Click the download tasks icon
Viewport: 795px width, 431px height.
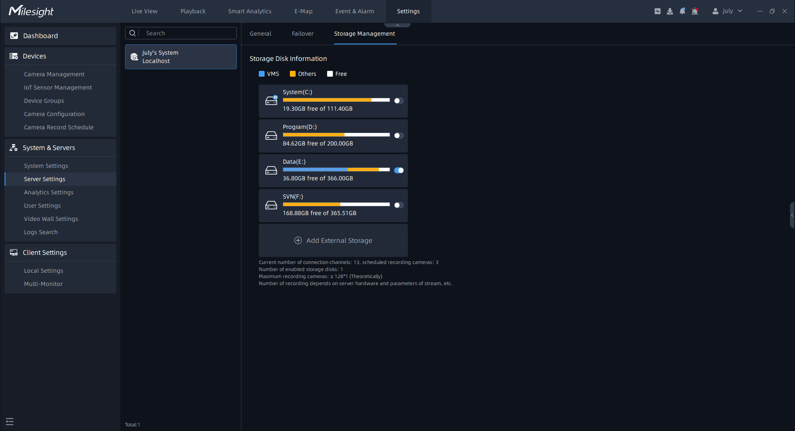coord(670,11)
